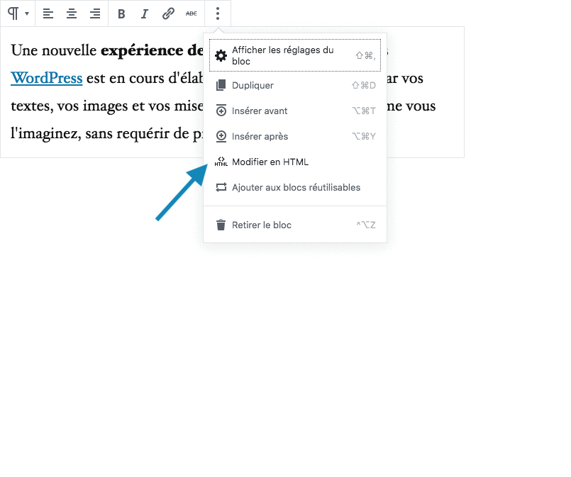Viewport: 571px width, 477px height.
Task: Toggle italic formatting
Action: (145, 13)
